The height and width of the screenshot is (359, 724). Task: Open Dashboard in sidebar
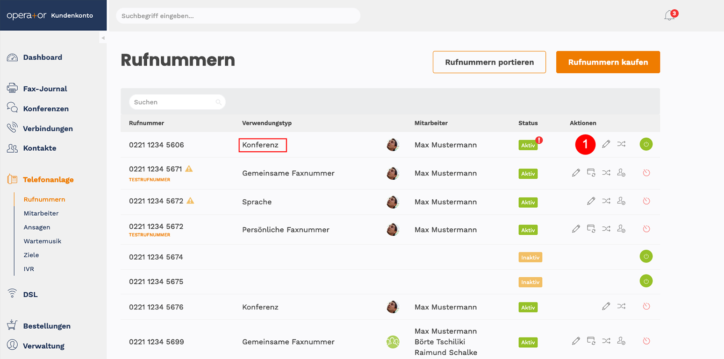tap(42, 57)
